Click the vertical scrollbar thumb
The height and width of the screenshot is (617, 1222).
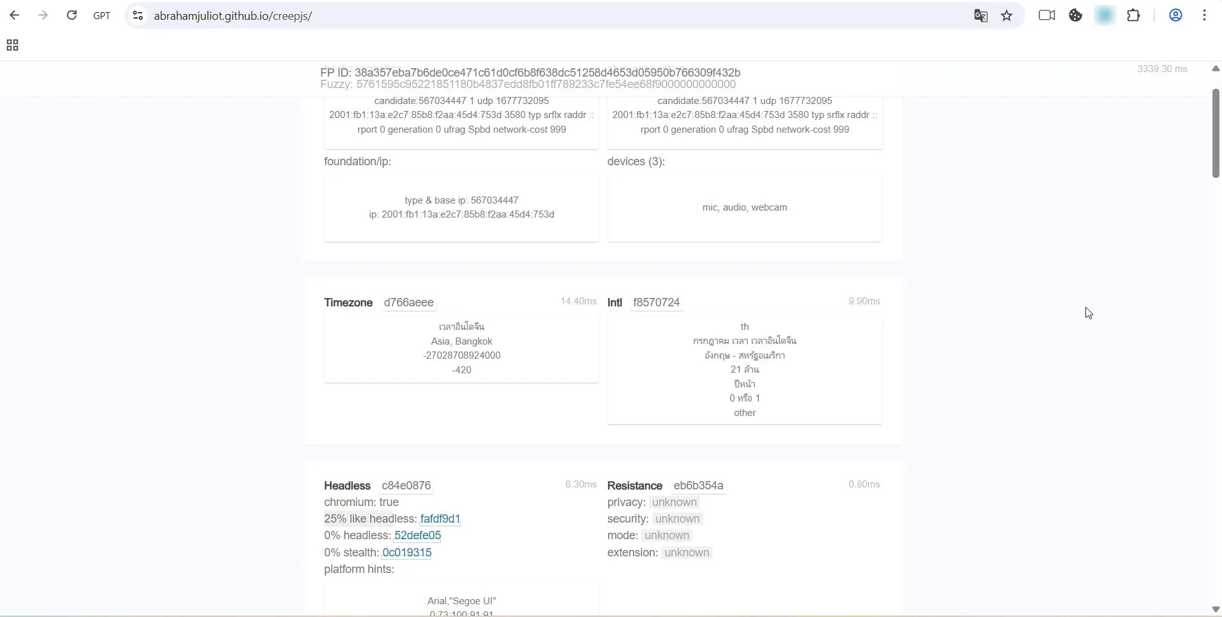pyautogui.click(x=1216, y=133)
